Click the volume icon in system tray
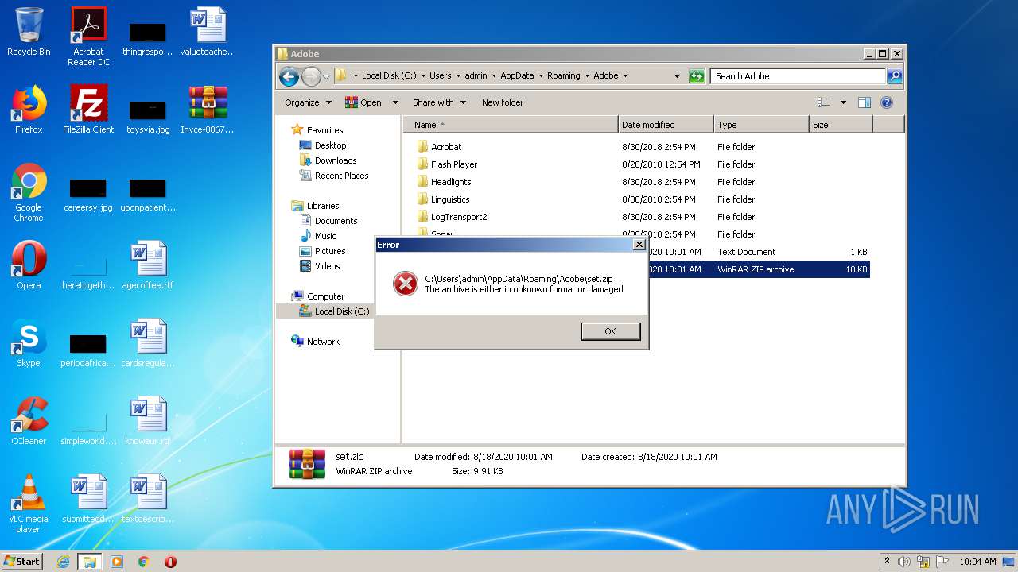The width and height of the screenshot is (1018, 572). click(x=904, y=562)
